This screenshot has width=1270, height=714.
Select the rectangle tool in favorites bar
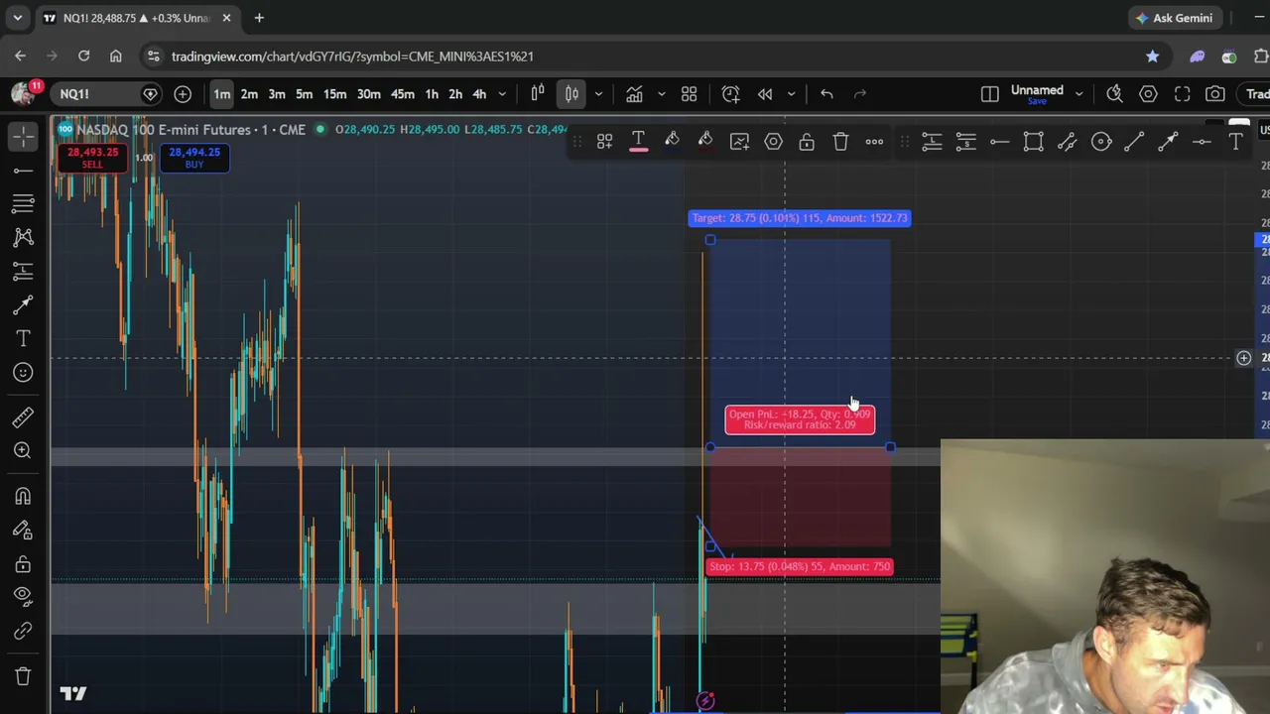pyautogui.click(x=1033, y=142)
